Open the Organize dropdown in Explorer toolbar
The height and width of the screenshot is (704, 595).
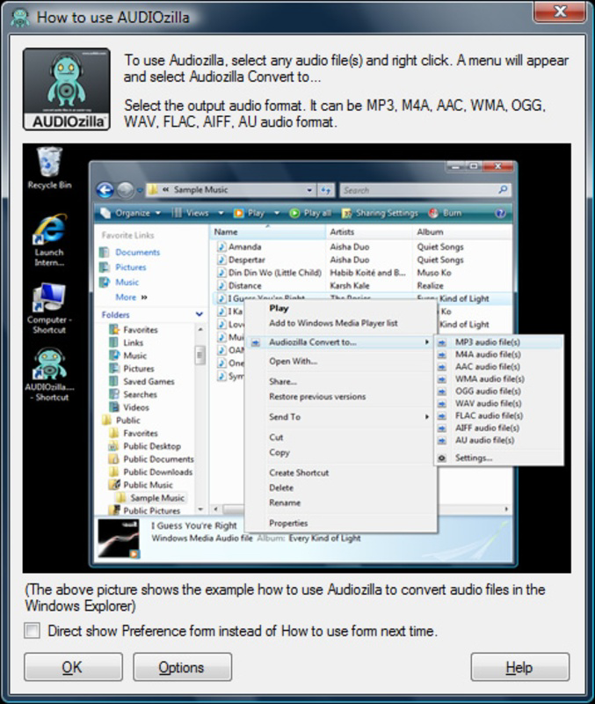click(131, 213)
